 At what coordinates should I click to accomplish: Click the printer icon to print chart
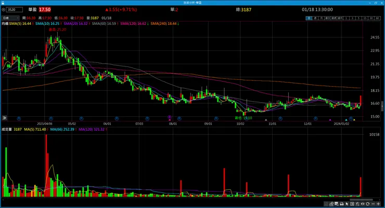click(342, 204)
